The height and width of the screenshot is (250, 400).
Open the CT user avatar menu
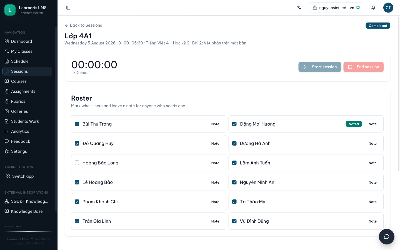pyautogui.click(x=388, y=8)
